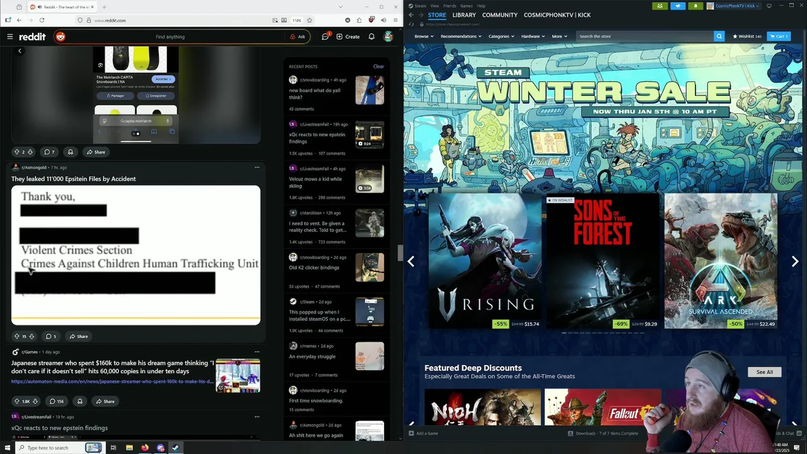Image resolution: width=807 pixels, height=454 pixels.
Task: Open Velcuz mows a kid while skiing thumbnail
Action: (369, 179)
